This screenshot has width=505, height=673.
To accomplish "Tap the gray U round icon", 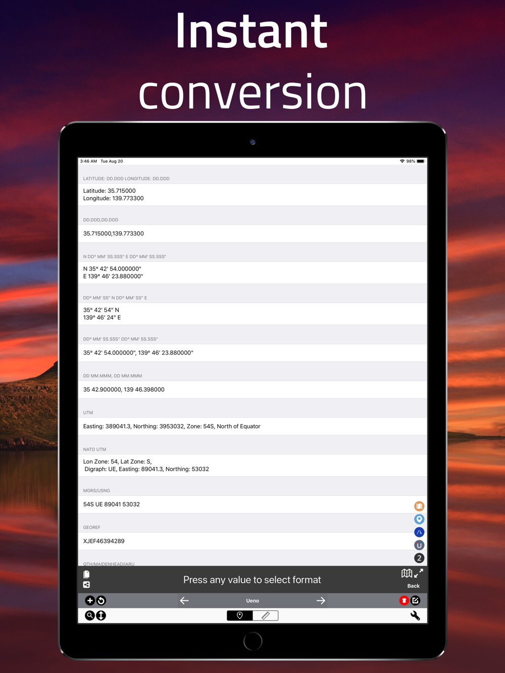I will 419,545.
